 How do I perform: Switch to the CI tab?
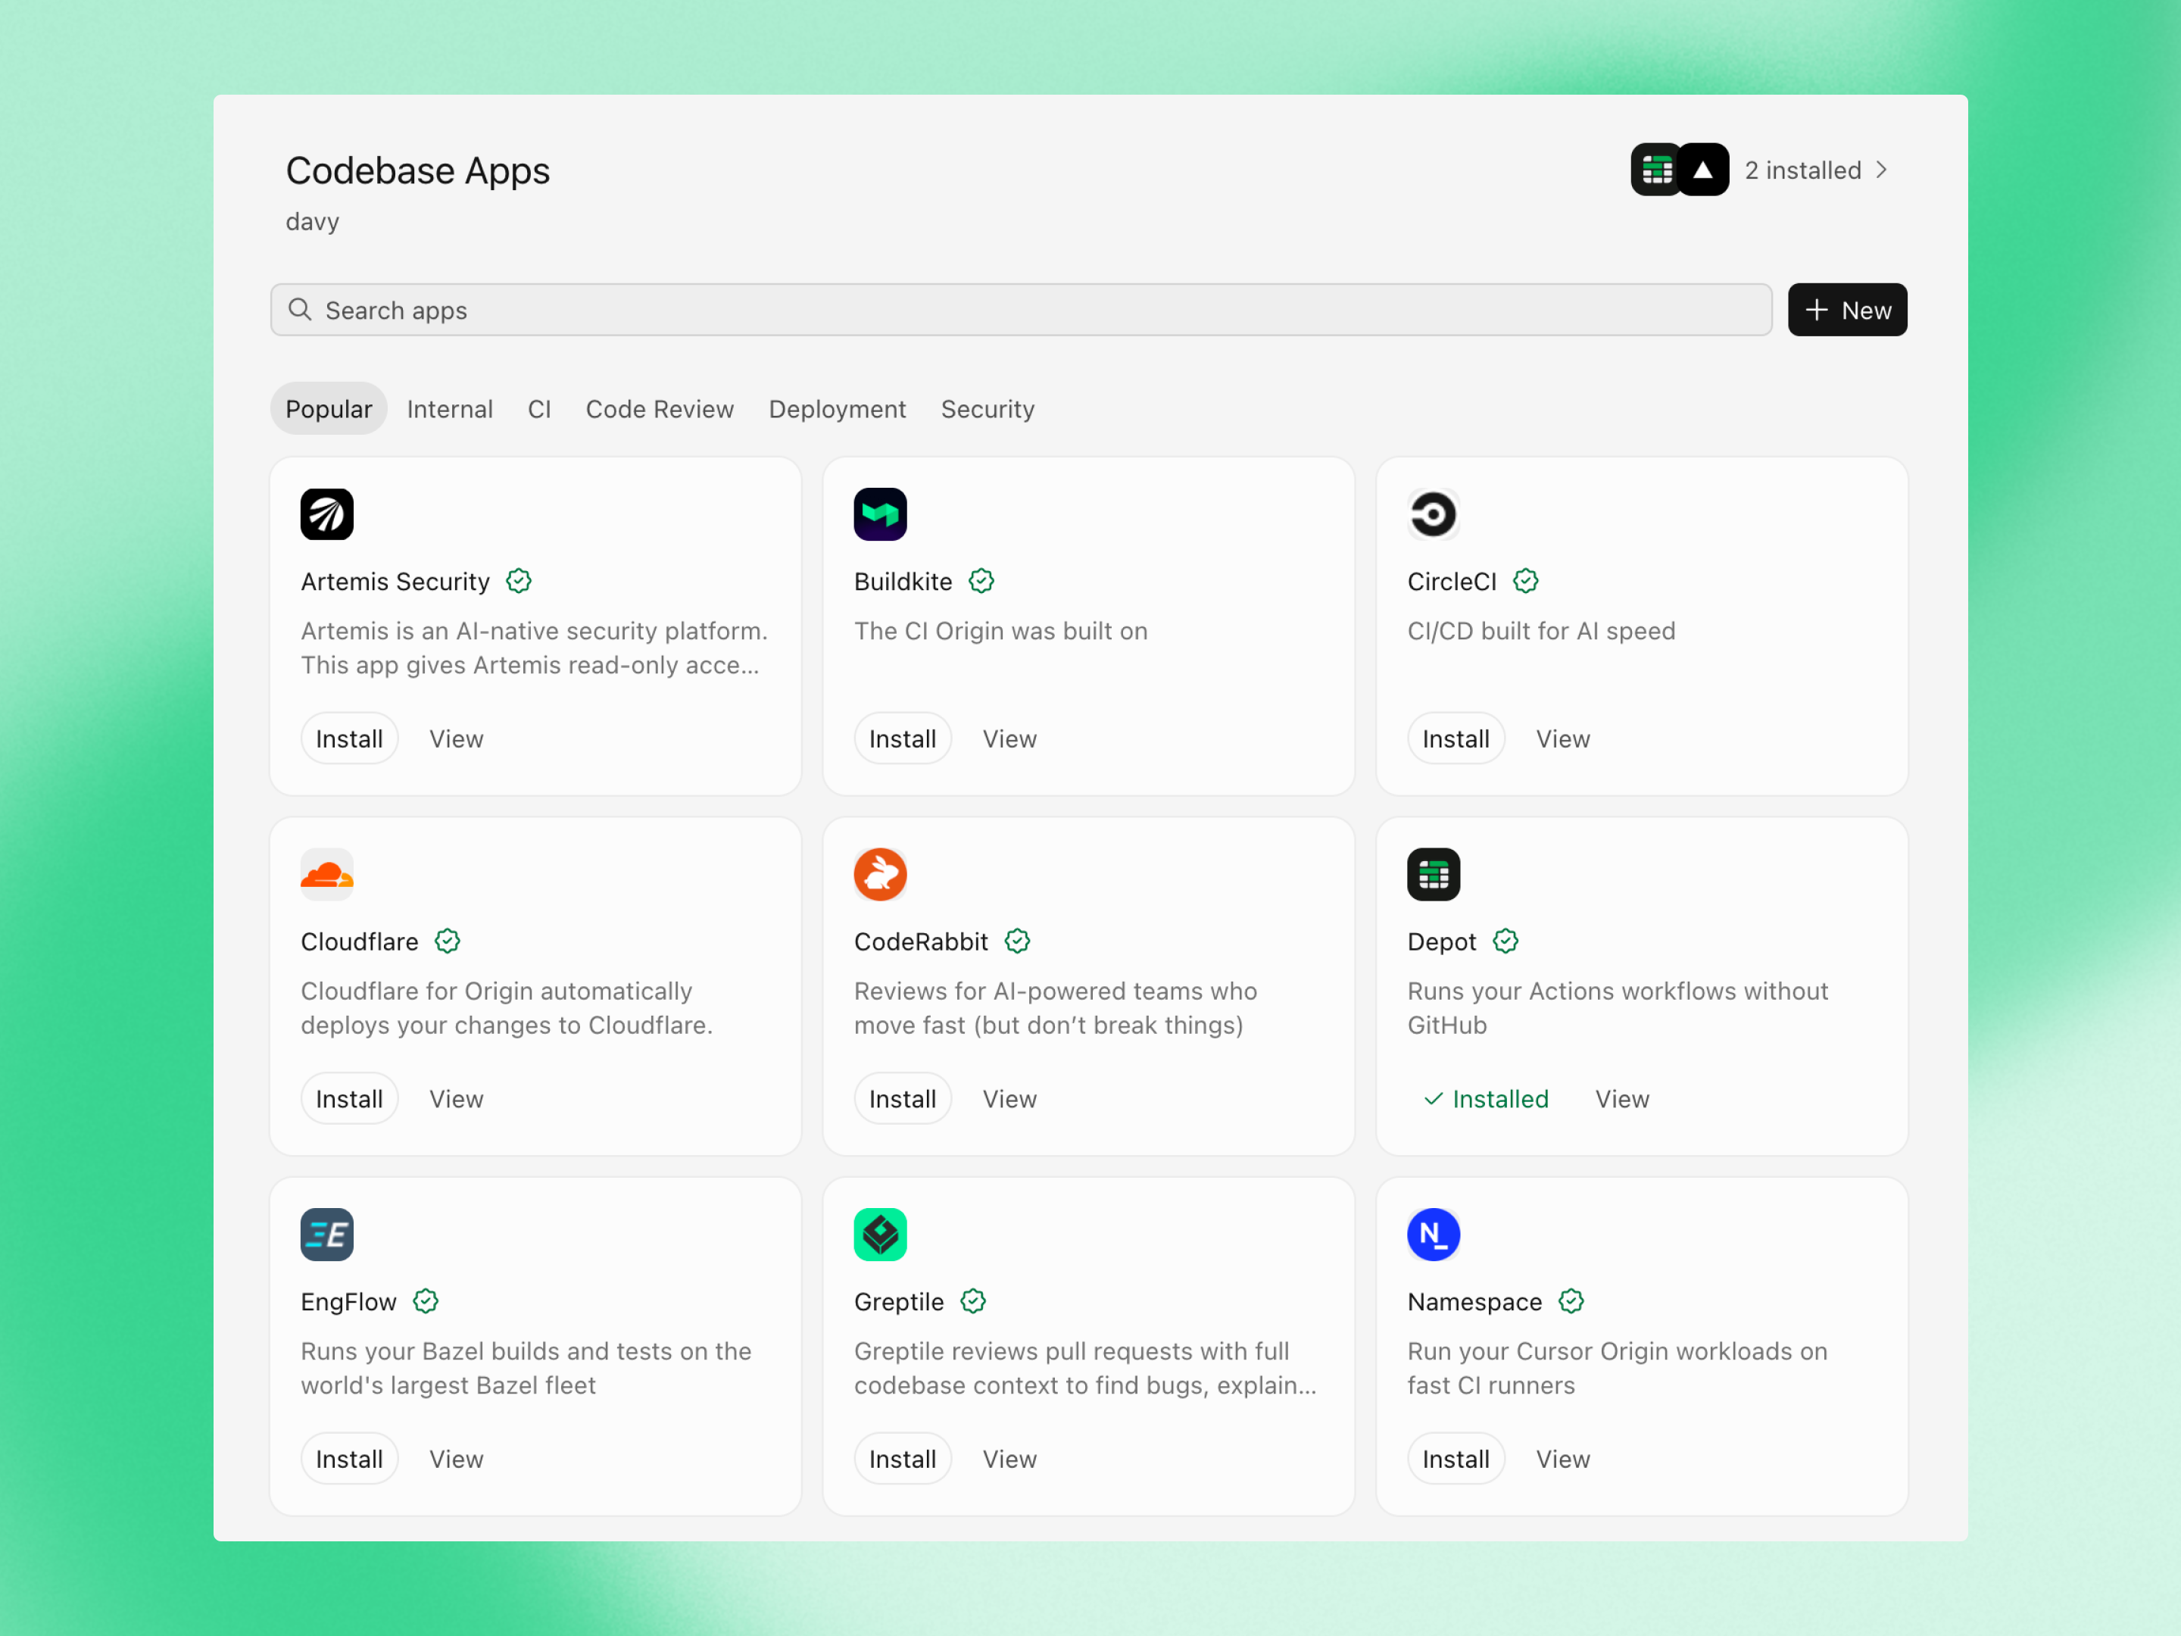pyautogui.click(x=539, y=408)
